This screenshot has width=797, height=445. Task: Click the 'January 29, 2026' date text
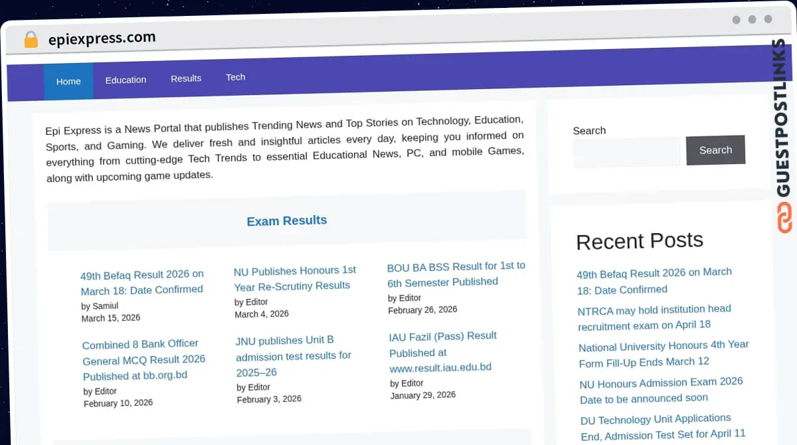click(x=423, y=395)
